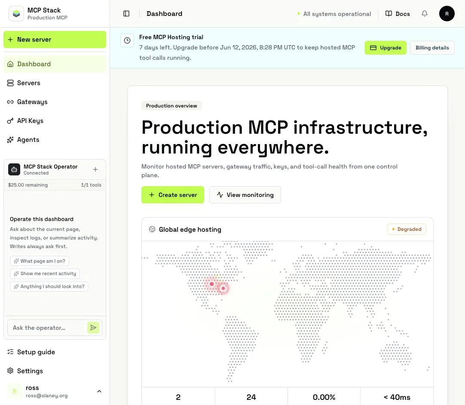
Task: Send message with paper plane icon
Action: [93, 328]
